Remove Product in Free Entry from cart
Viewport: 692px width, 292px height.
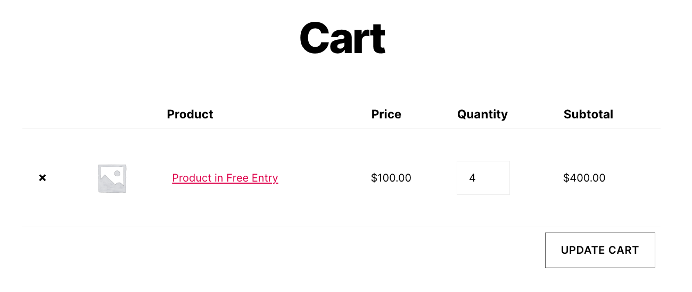pyautogui.click(x=43, y=178)
